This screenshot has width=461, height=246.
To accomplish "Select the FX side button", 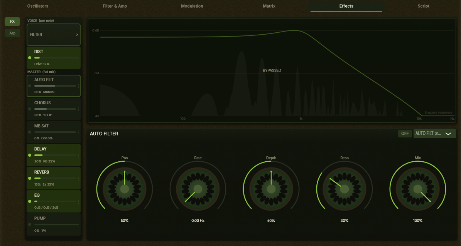I will click(x=12, y=22).
